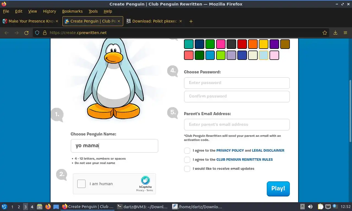The height and width of the screenshot is (211, 352).
Task: Pick the black penguin color swatch
Action: click(231, 44)
